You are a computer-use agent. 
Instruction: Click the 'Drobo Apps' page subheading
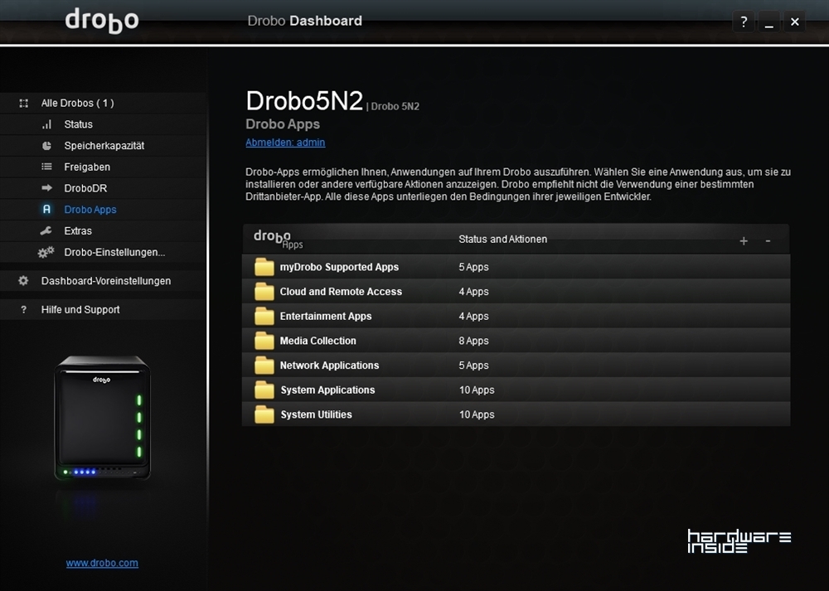pos(283,124)
